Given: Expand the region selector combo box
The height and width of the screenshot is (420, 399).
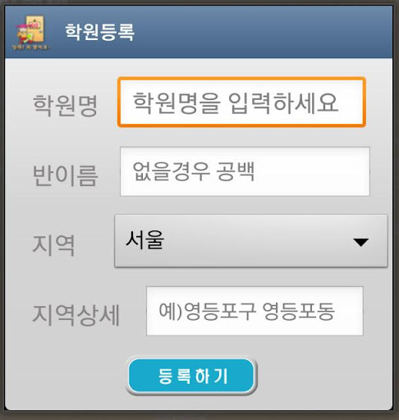Looking at the screenshot, I should (251, 240).
